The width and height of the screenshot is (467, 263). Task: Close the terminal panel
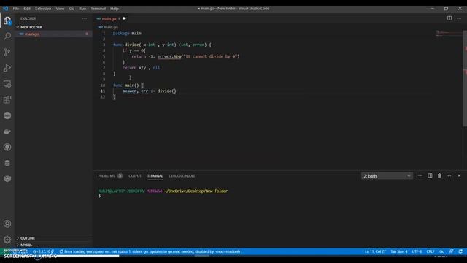point(459,176)
